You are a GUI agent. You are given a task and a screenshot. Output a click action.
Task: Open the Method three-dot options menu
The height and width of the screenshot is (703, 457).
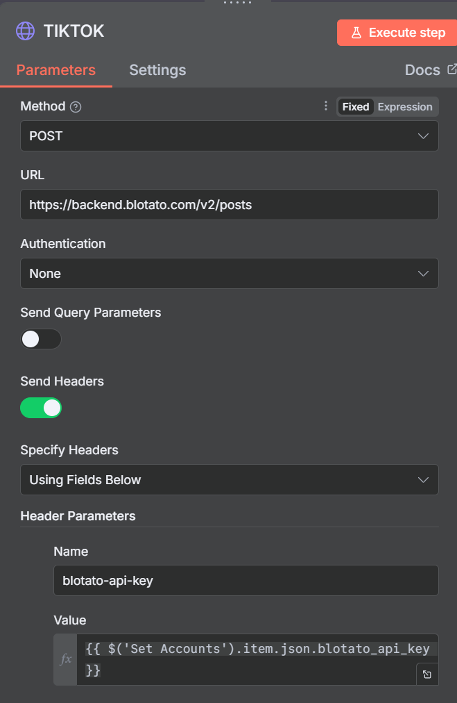[x=326, y=106]
